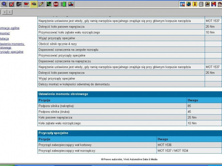This screenshot has height=166, width=222.
Task: Open the grey stacked list icon
Action: (201, 4)
